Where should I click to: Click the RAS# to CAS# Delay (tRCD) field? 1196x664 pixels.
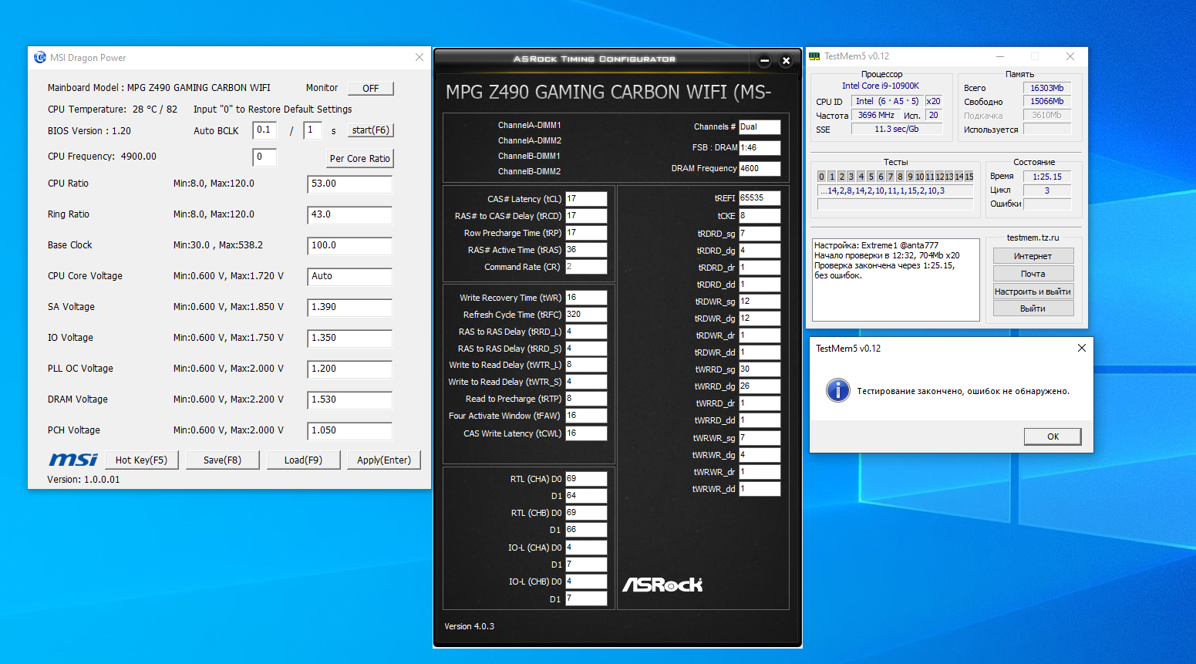(x=586, y=216)
